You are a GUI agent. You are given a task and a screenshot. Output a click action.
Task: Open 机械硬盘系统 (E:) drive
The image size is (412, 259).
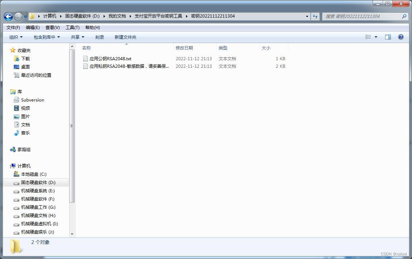pyautogui.click(x=38, y=190)
